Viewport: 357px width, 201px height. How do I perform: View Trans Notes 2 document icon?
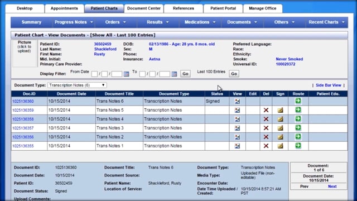tap(237, 137)
